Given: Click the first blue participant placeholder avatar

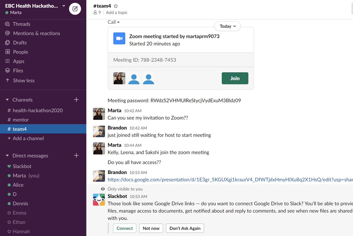Looking at the screenshot, I should pos(134,78).
